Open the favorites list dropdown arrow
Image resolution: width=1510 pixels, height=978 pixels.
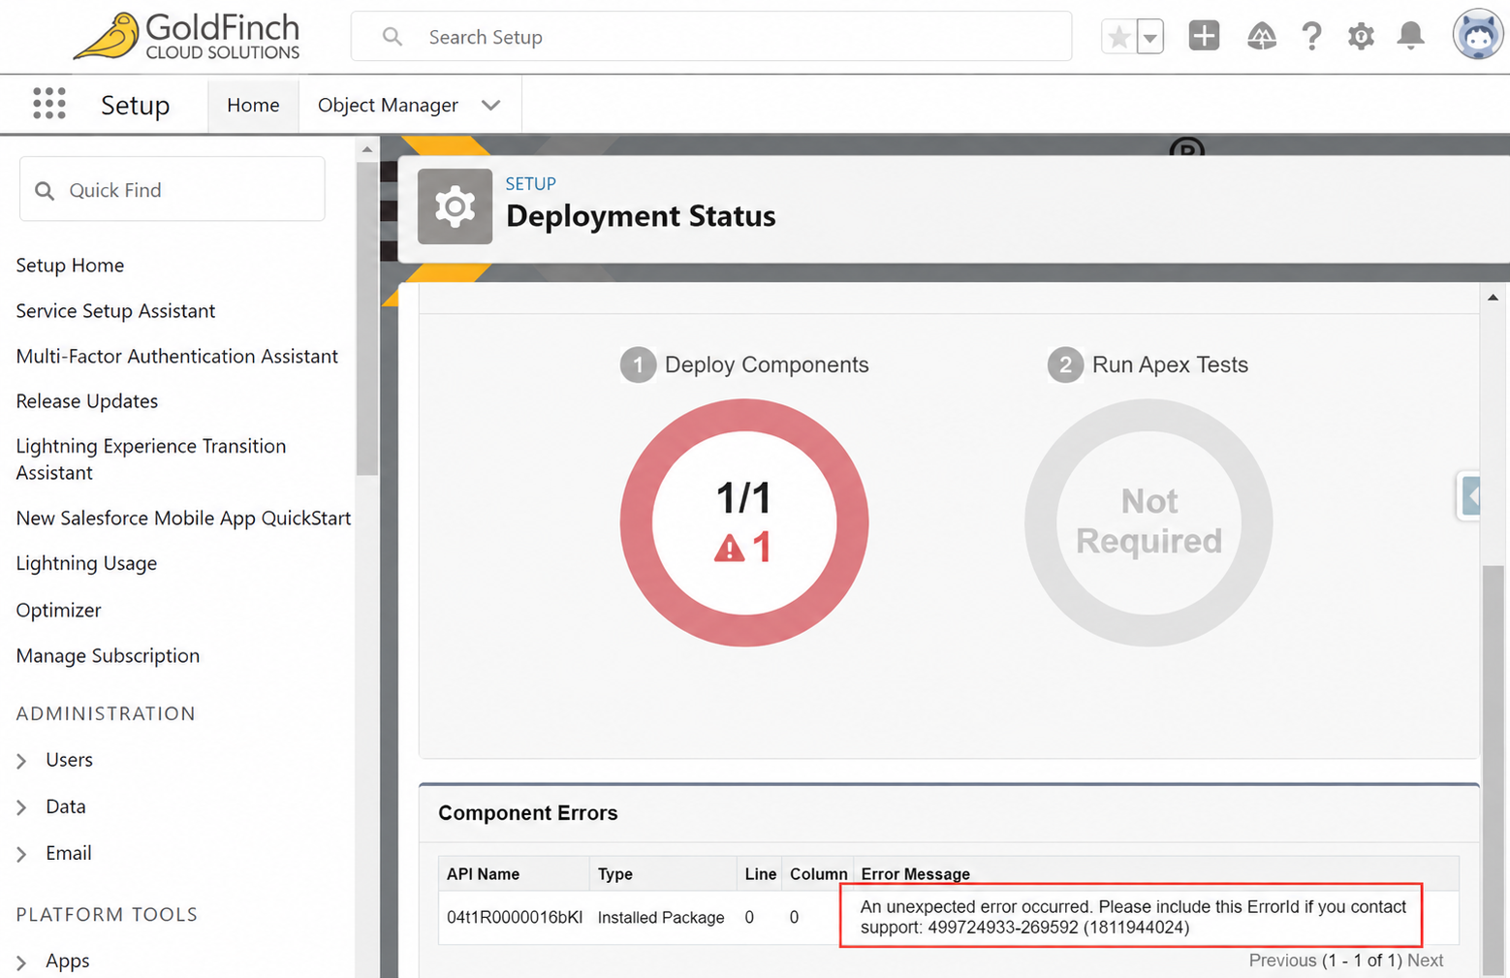pyautogui.click(x=1149, y=37)
